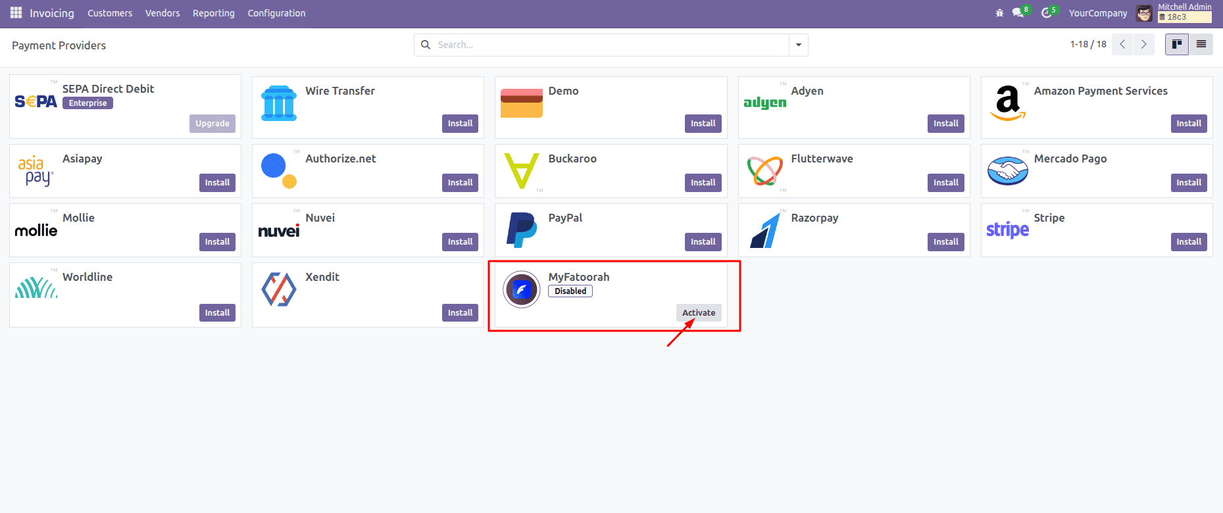Screen dimensions: 1223x513
Task: Click the debug bug icon
Action: 999,13
